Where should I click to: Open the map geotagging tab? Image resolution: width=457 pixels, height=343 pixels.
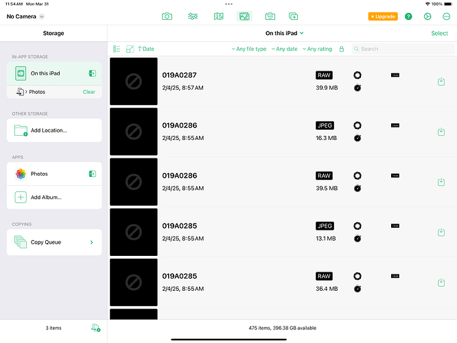[x=219, y=16]
